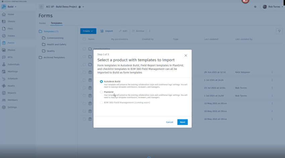Select BIM 360 Field Management radio option

(x=101, y=103)
